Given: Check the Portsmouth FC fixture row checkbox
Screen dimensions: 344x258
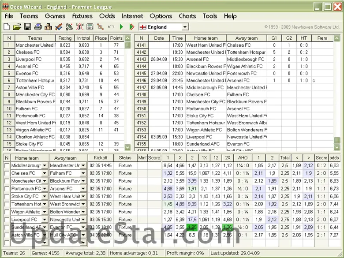Looking at the screenshot, I should [x=7, y=189].
